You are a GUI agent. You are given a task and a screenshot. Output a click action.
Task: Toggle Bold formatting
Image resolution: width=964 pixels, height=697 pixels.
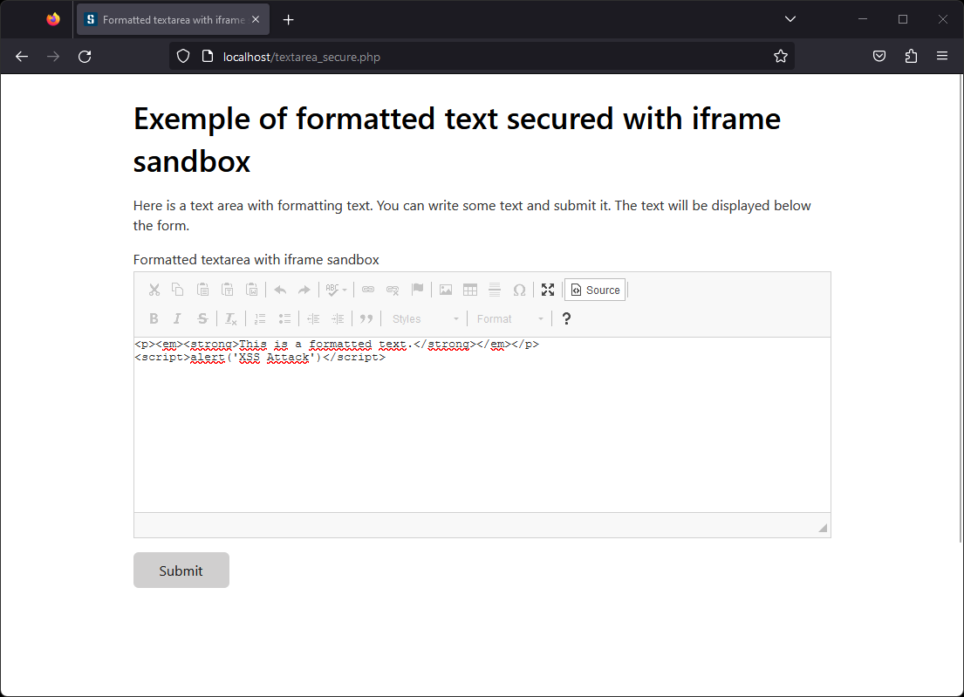click(154, 318)
